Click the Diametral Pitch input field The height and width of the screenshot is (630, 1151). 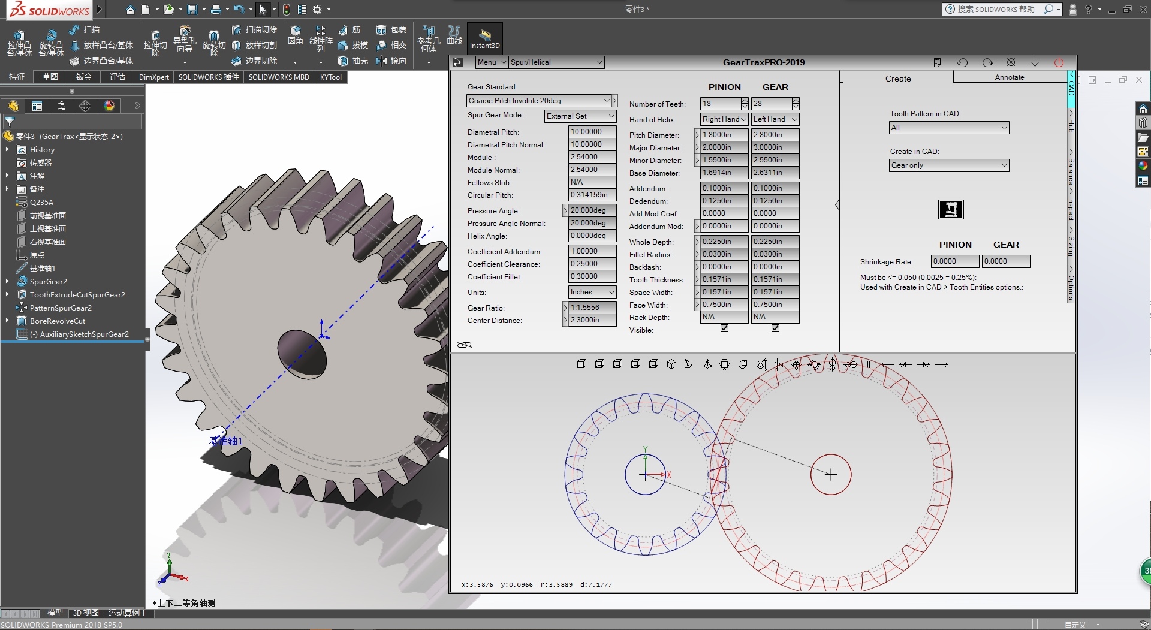pos(592,132)
